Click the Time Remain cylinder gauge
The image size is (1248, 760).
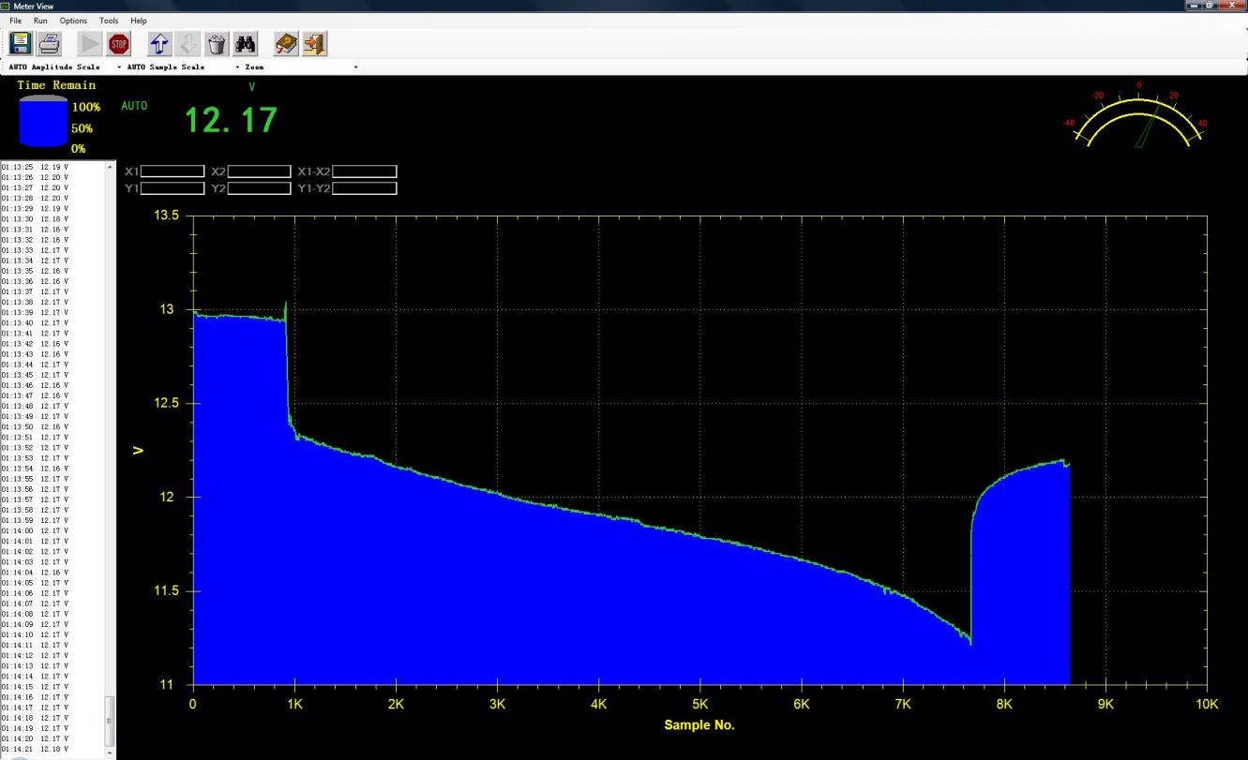44,121
